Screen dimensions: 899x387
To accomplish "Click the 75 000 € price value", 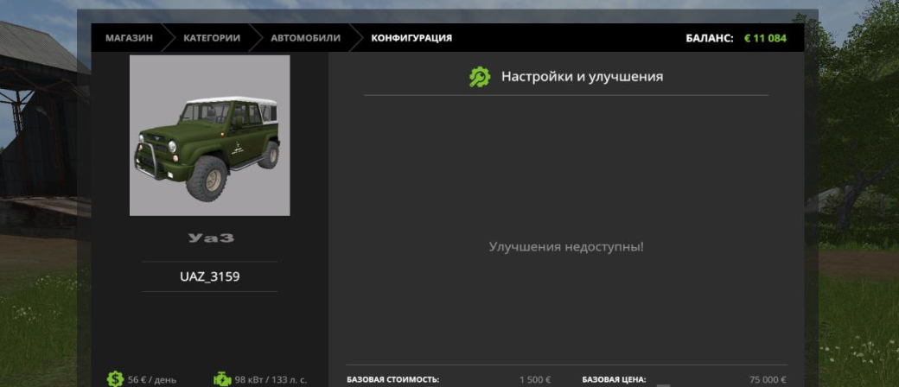I will click(767, 379).
